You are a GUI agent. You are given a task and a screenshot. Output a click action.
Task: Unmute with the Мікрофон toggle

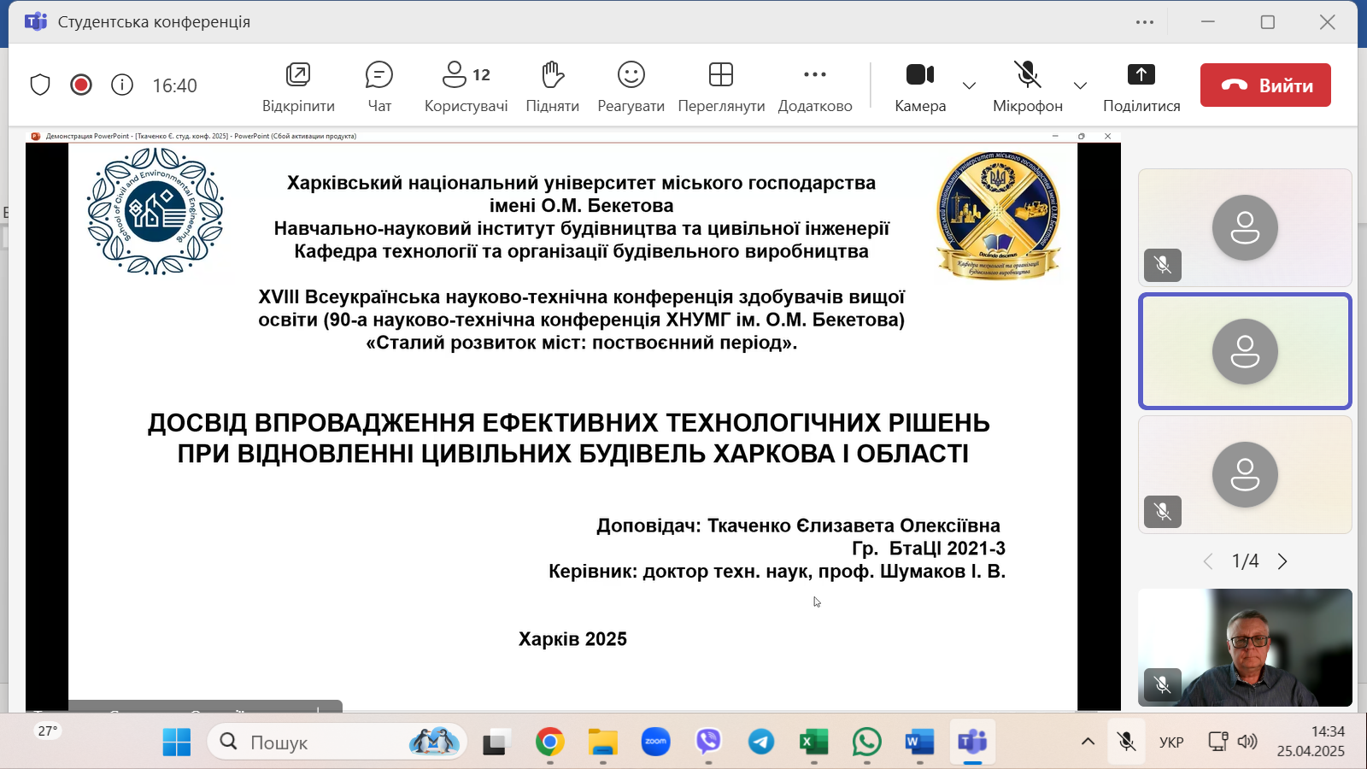(1028, 86)
